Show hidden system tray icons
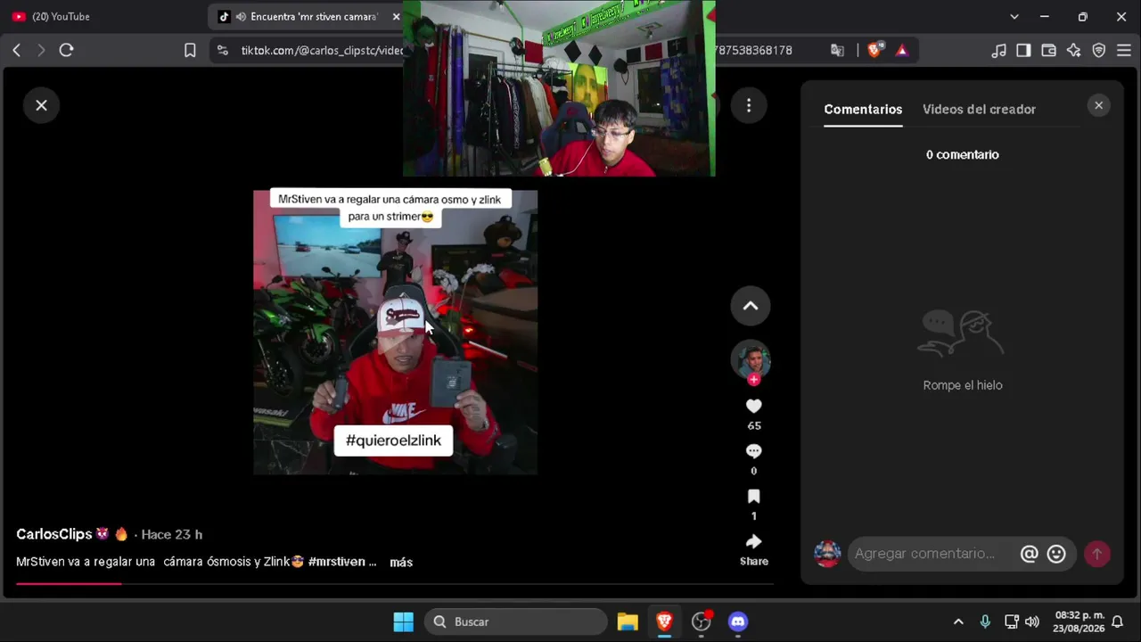 click(x=958, y=621)
